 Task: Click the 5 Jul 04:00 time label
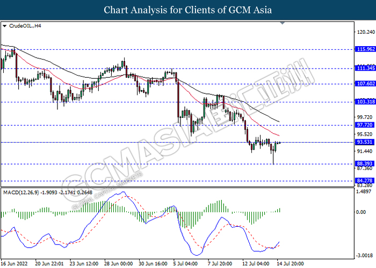coord(185,264)
